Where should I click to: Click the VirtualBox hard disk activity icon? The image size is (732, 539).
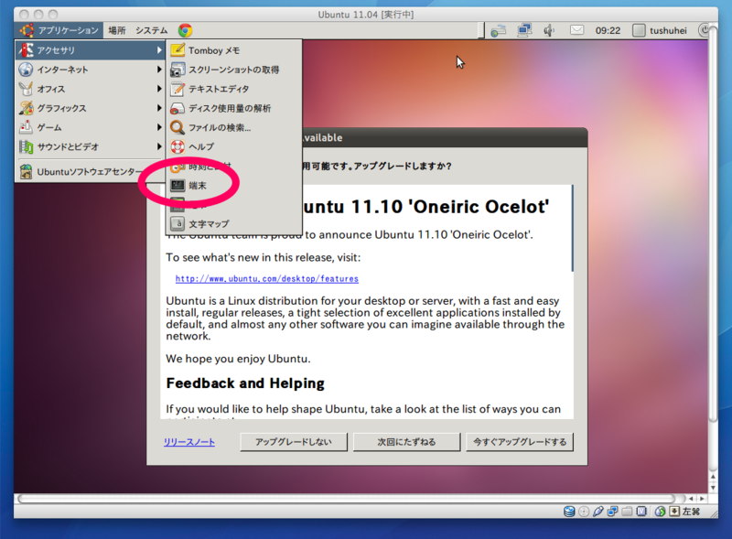pos(569,512)
